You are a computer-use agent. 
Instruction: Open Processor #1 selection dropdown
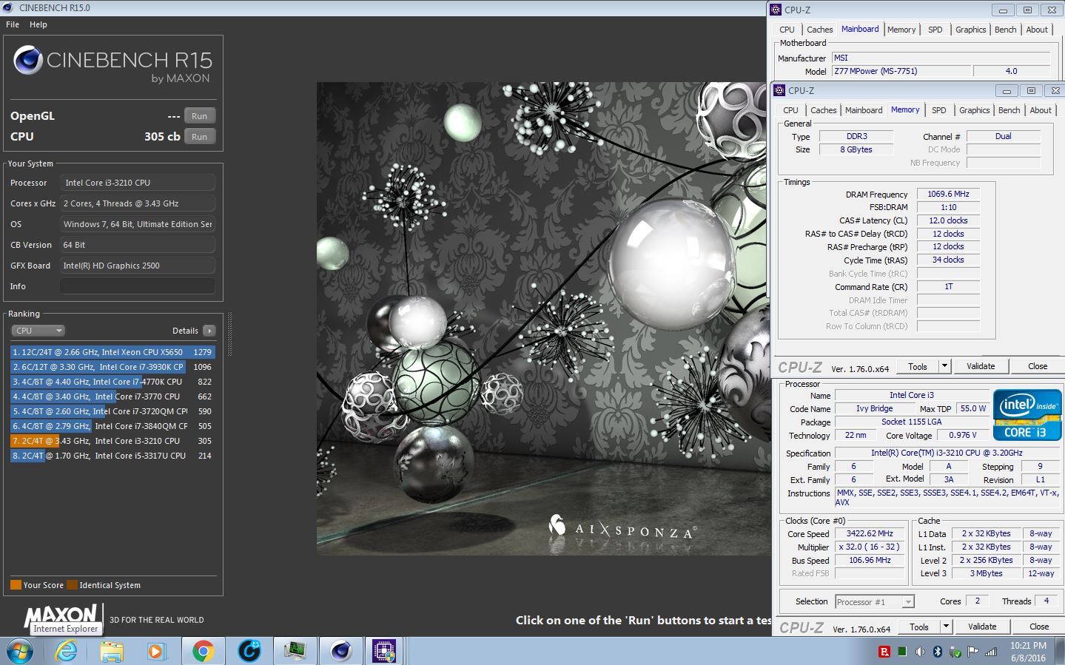[x=875, y=602]
